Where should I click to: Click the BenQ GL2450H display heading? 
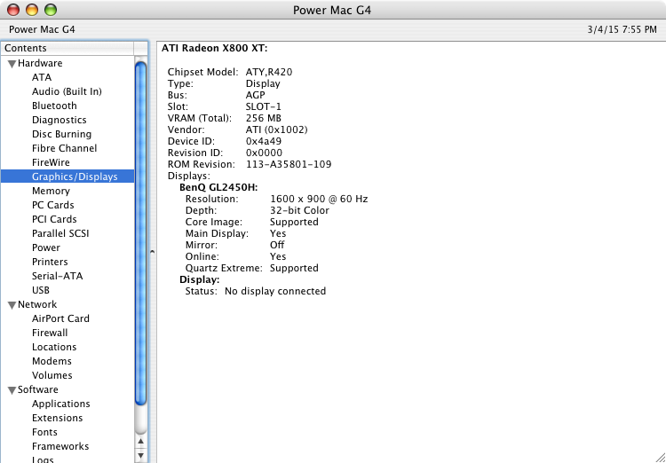(x=218, y=187)
